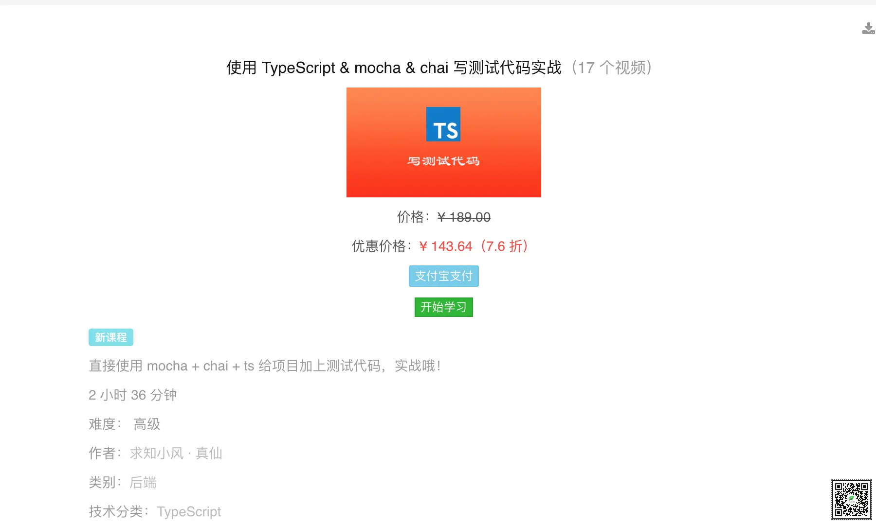This screenshot has width=876, height=524.
Task: Open the orange course cover image
Action: [x=444, y=142]
